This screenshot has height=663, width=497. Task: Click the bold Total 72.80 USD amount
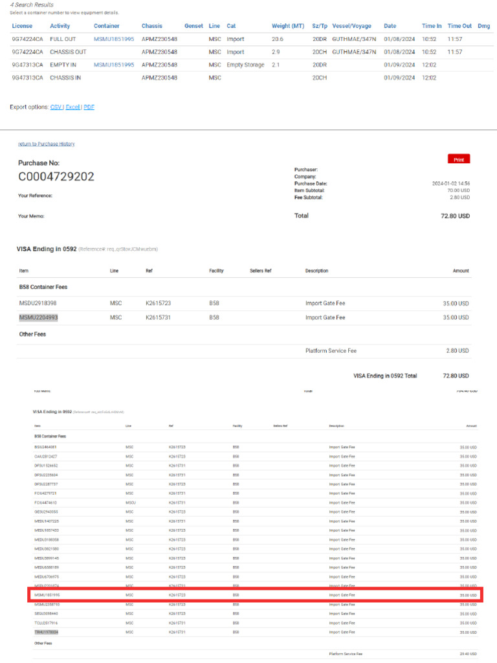click(455, 216)
